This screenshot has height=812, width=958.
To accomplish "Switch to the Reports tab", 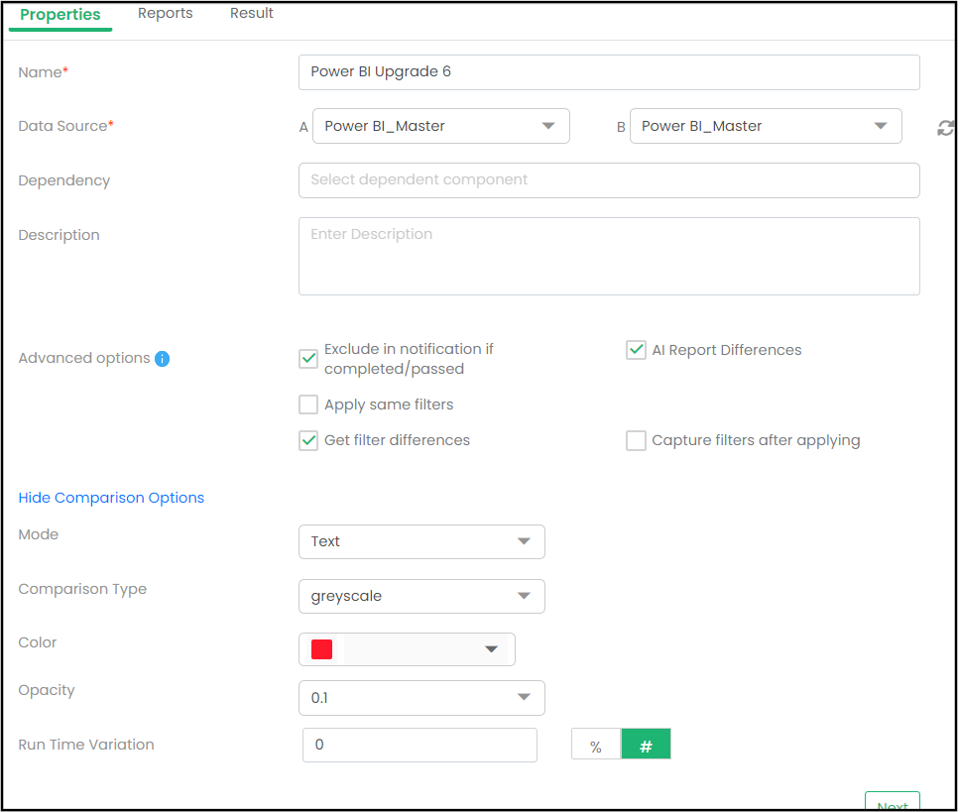I will pos(166,14).
